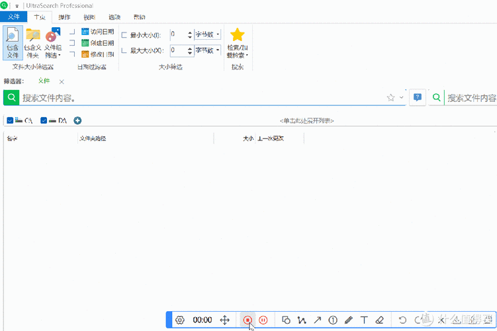
Task: Sort by the 上一次更改 column header
Action: pyautogui.click(x=279, y=138)
